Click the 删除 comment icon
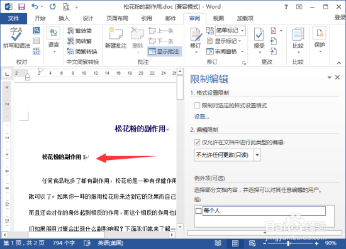346x249 pixels. tap(138, 38)
